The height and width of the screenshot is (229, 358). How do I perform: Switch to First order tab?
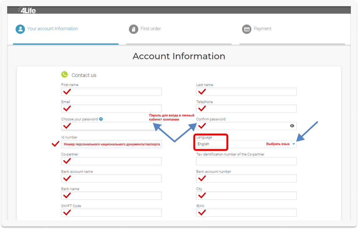151,29
